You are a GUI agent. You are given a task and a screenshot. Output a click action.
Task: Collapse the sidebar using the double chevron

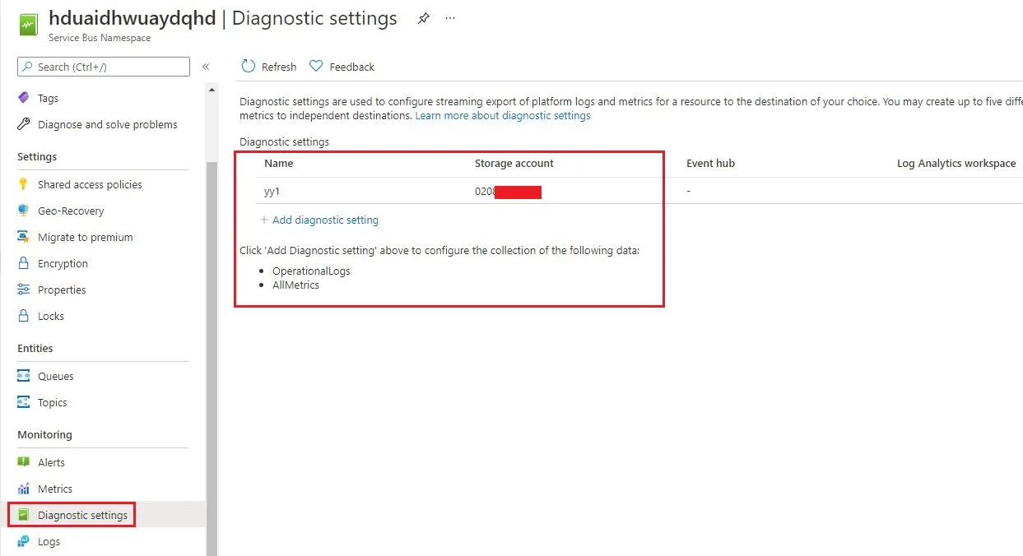click(x=206, y=67)
